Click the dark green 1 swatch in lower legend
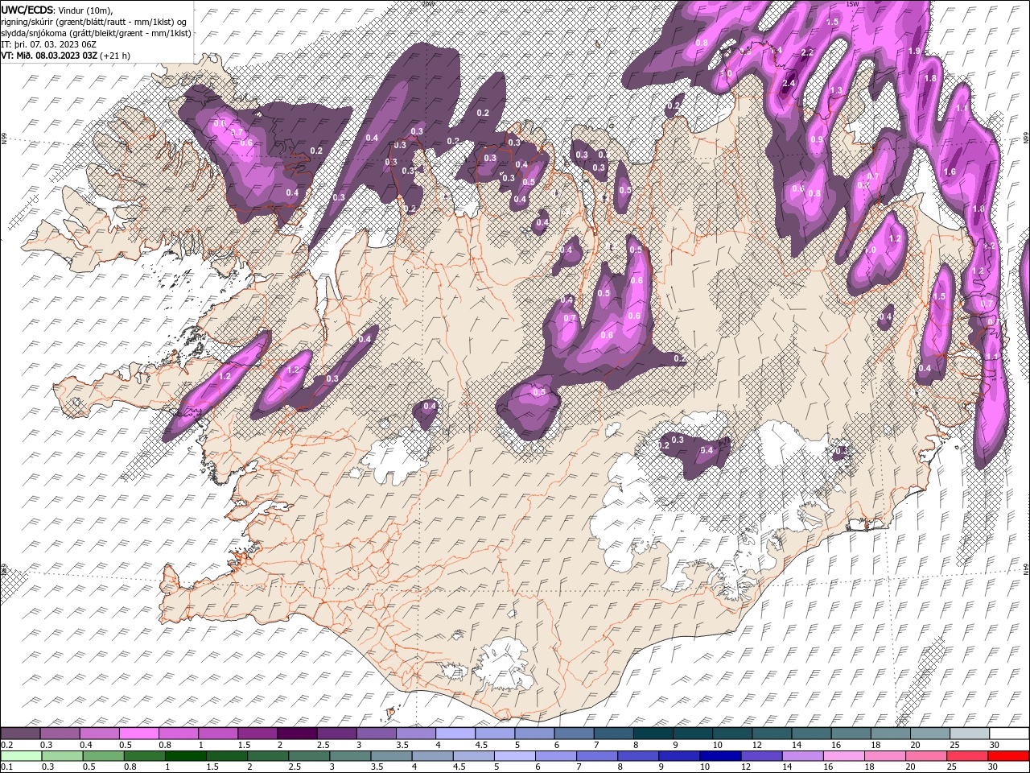The height and width of the screenshot is (773, 1030). 185,756
